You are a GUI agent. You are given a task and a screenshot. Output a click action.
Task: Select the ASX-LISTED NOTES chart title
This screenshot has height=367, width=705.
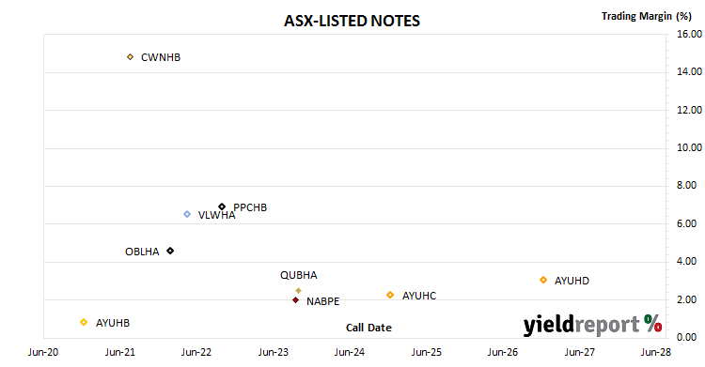point(352,21)
